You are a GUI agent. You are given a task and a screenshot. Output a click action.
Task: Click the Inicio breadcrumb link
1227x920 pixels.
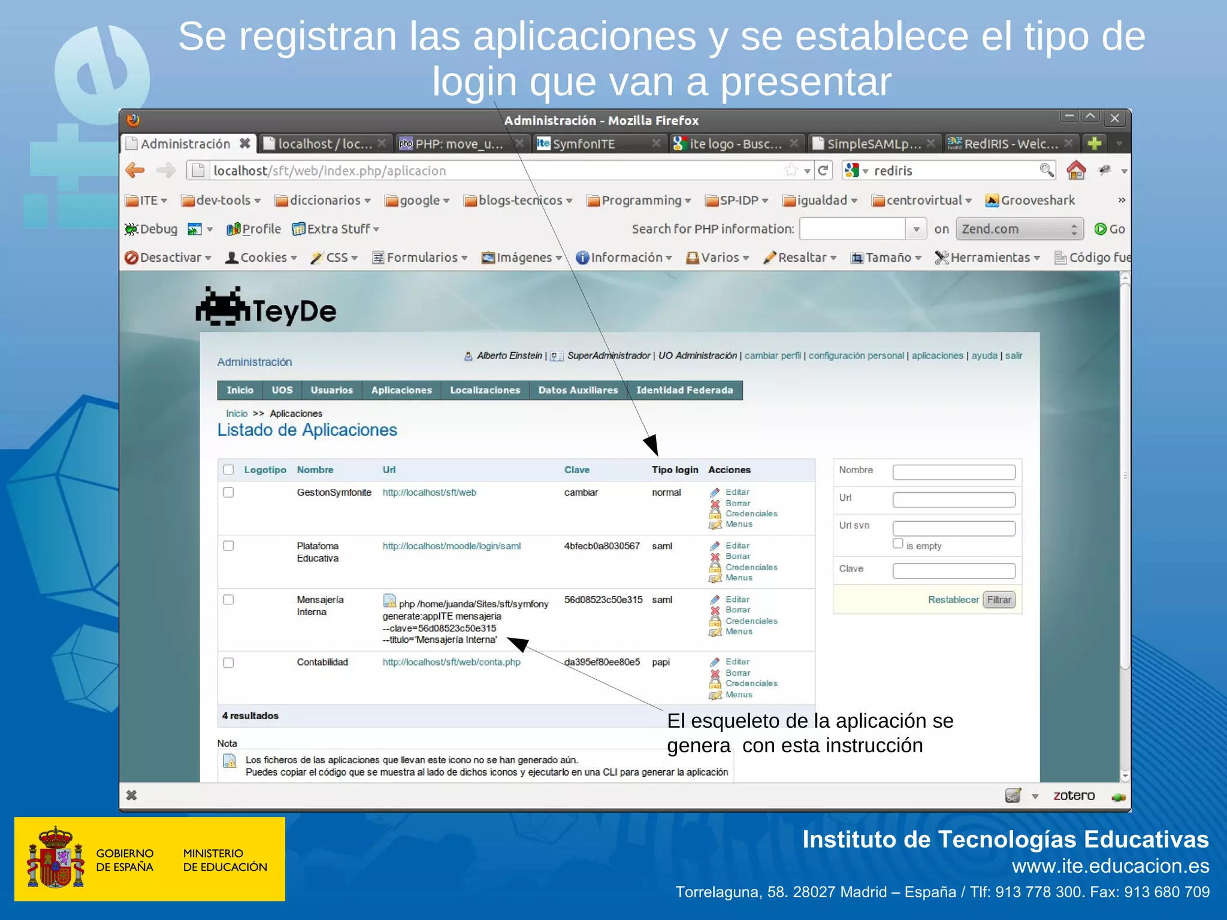(237, 413)
